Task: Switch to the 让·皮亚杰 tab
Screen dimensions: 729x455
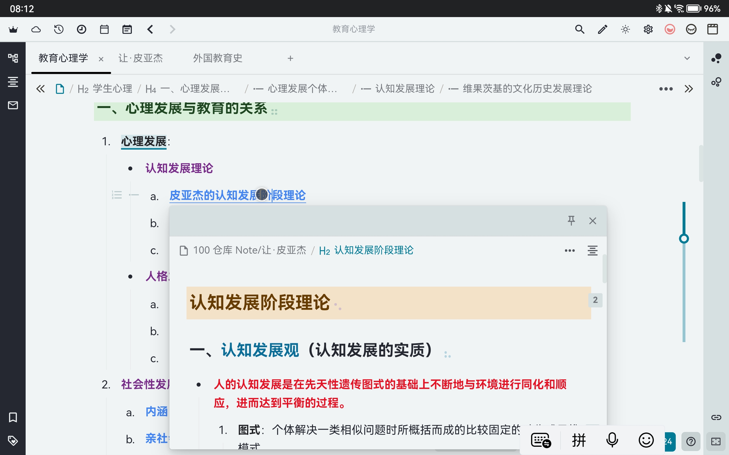Action: click(140, 58)
